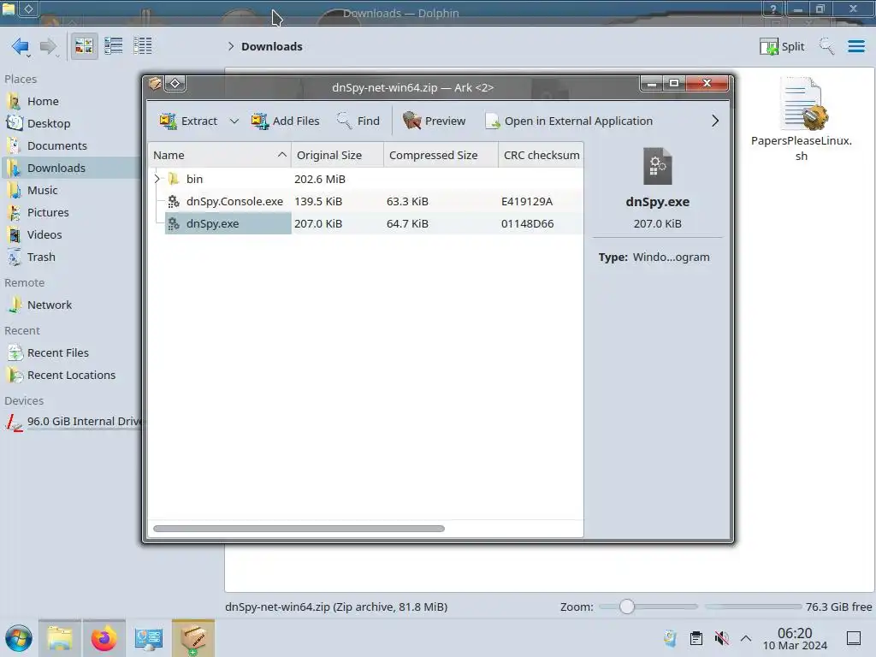Click the file manager taskbar icon
The image size is (876, 657).
(x=60, y=638)
